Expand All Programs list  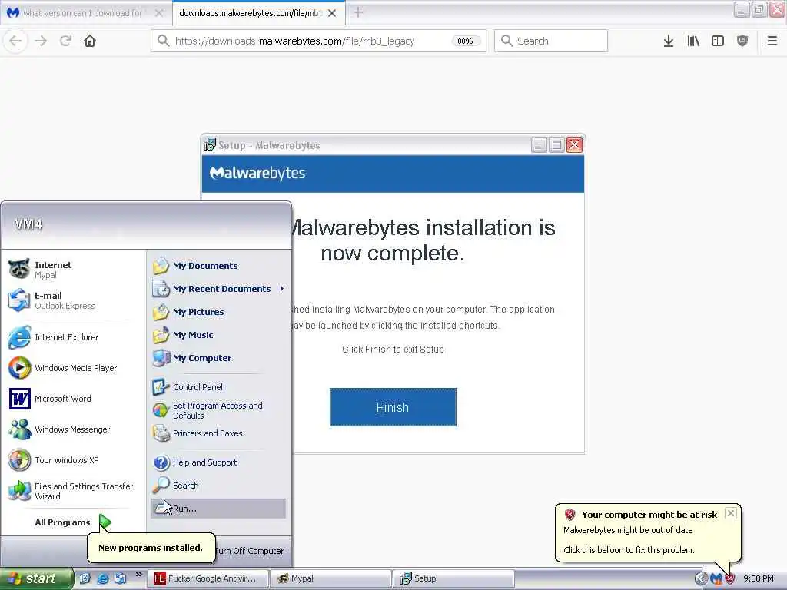pos(73,522)
